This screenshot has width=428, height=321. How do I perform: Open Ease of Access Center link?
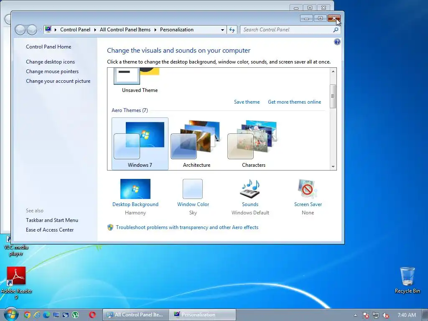tap(50, 230)
